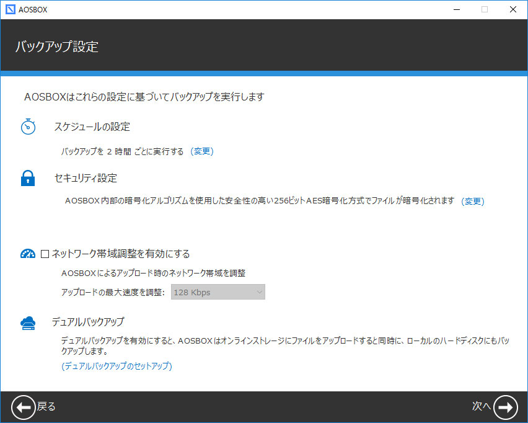This screenshot has width=528, height=423.
Task: Click the stopwatch schedule icon
Action: coord(28,127)
